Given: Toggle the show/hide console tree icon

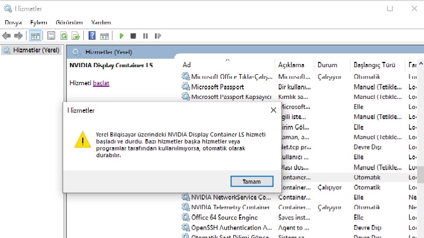Looking at the screenshot, I should pyautogui.click(x=35, y=36).
